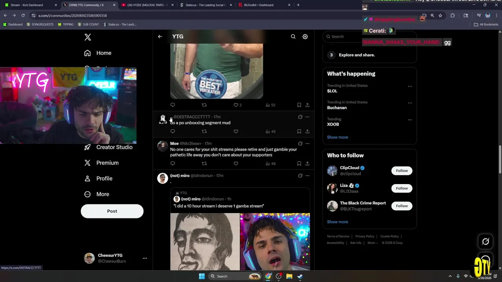Share the ventilation image post

(x=307, y=105)
